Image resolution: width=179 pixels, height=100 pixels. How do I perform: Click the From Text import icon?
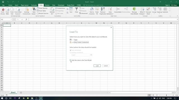[x=12, y=11]
